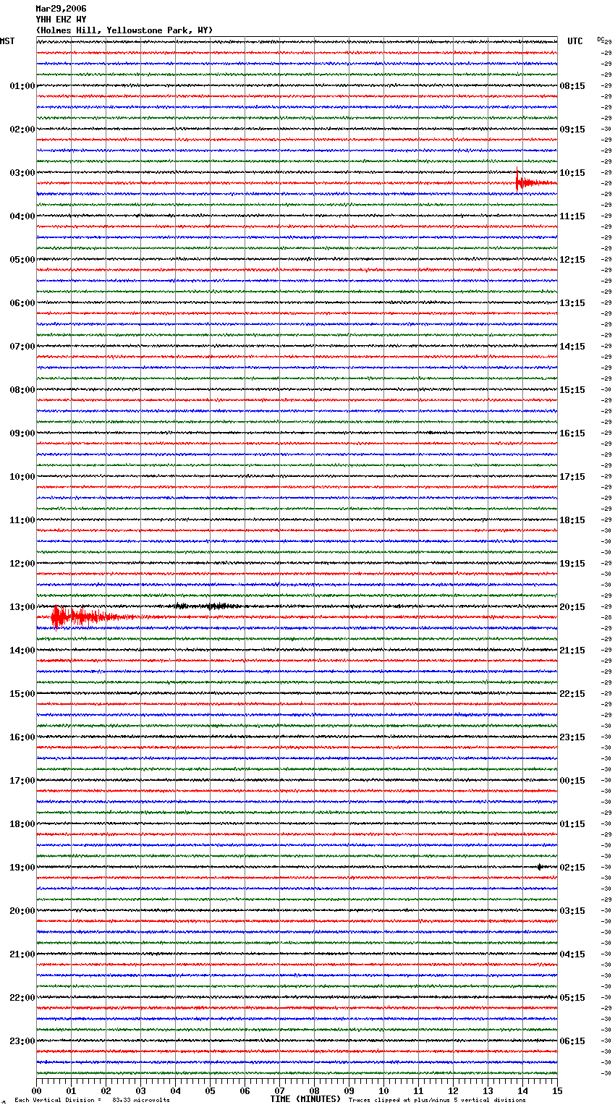Click the 16:00 MST time label
This screenshot has width=615, height=1110.
(22, 737)
